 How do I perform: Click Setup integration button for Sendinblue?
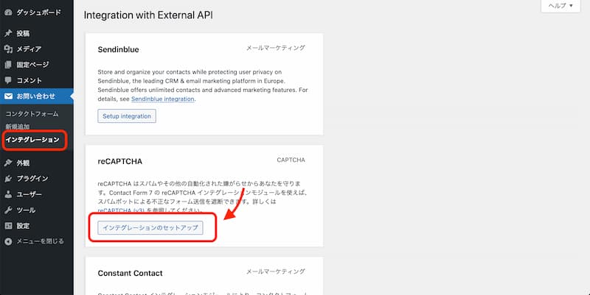tap(127, 116)
